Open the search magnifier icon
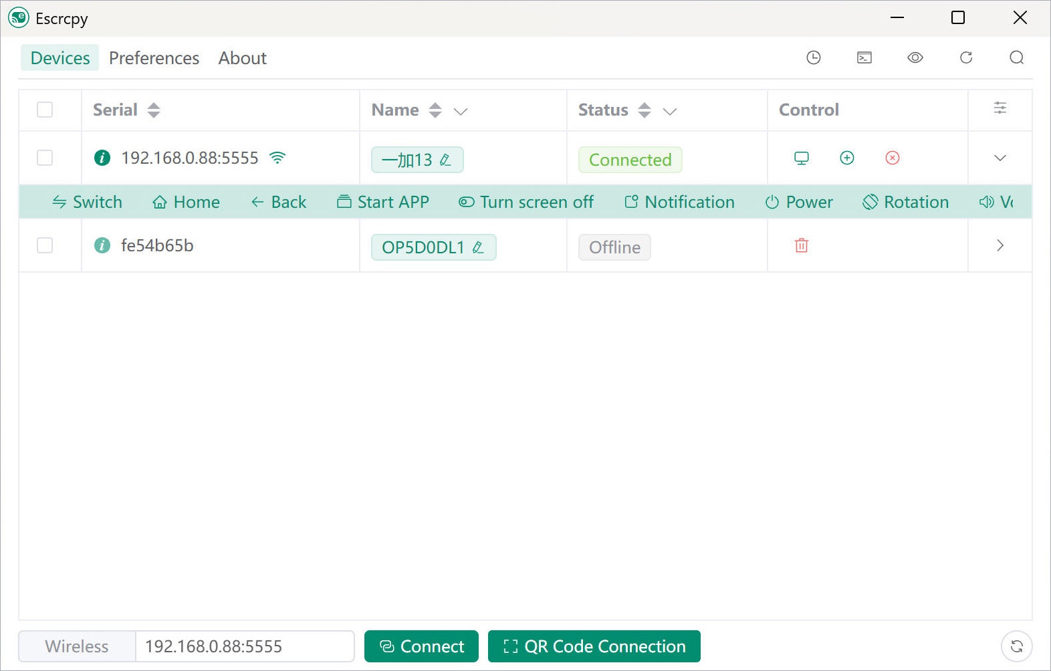The image size is (1051, 671). point(1017,57)
